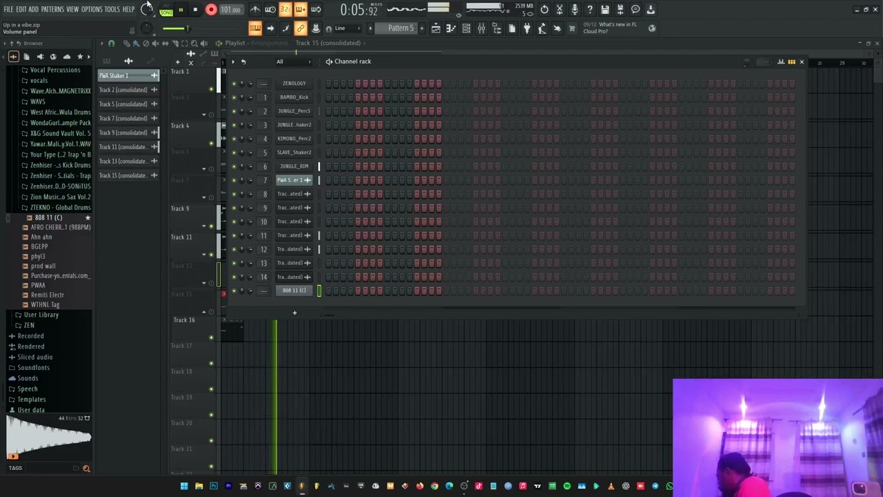The image size is (883, 497).
Task: Mute the ZENOLOGY channel green LED
Action: tap(234, 84)
